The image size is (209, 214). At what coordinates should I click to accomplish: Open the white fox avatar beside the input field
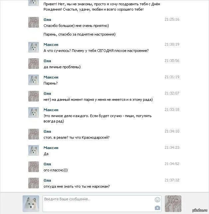[x=31, y=203]
